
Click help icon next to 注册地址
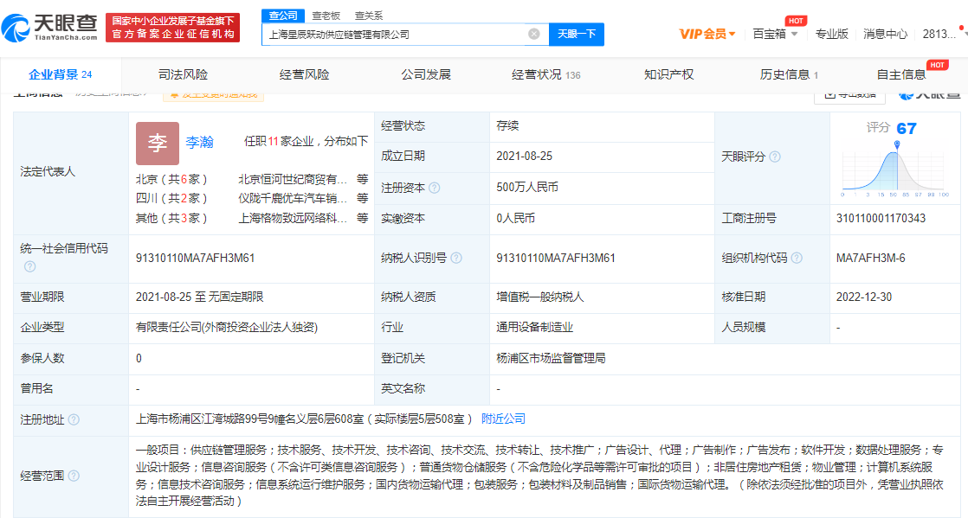[x=74, y=419]
